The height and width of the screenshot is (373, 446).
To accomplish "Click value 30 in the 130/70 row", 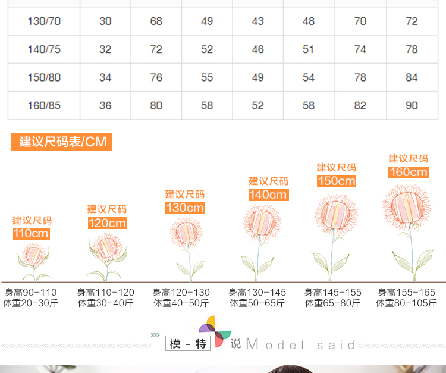I will click(105, 21).
